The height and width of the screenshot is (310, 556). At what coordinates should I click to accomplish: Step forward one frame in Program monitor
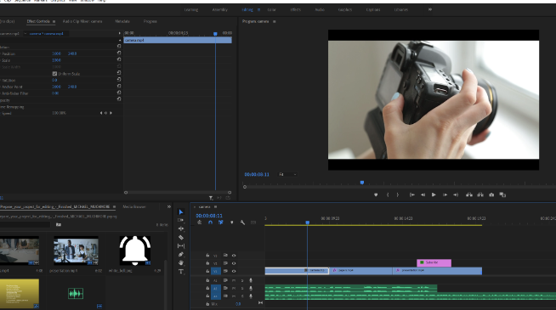[x=445, y=194]
